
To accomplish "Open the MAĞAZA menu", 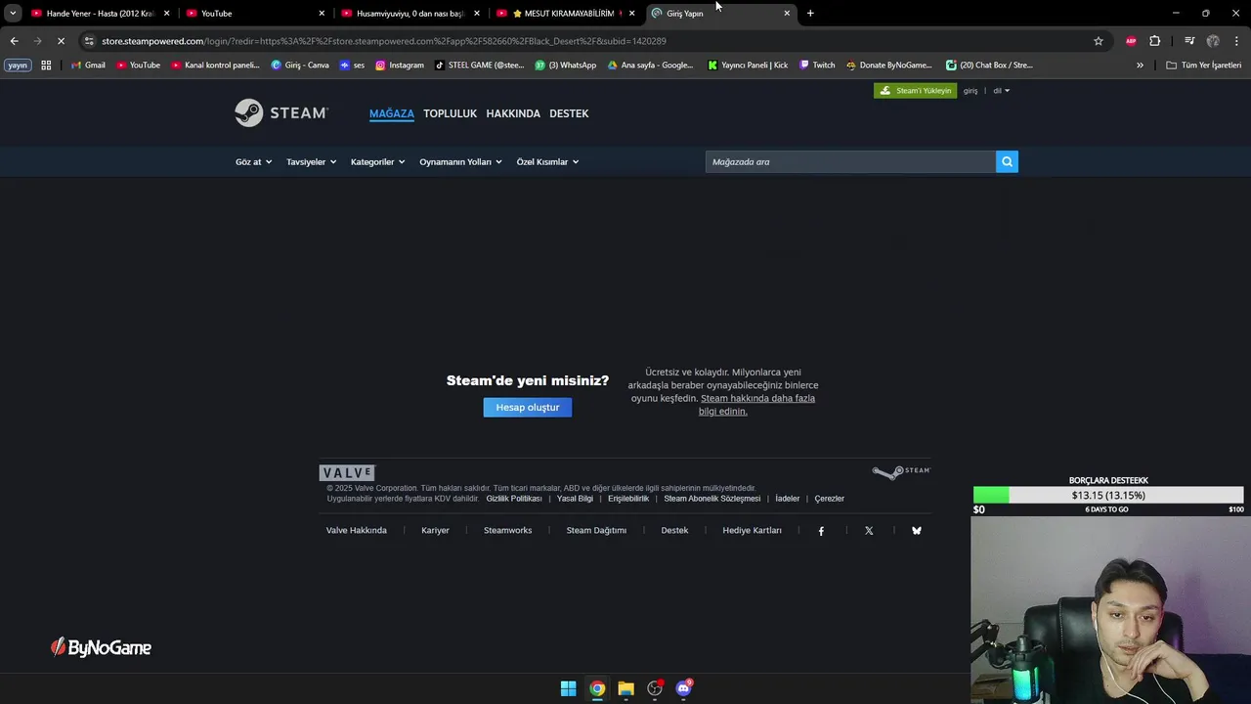I will 392,113.
